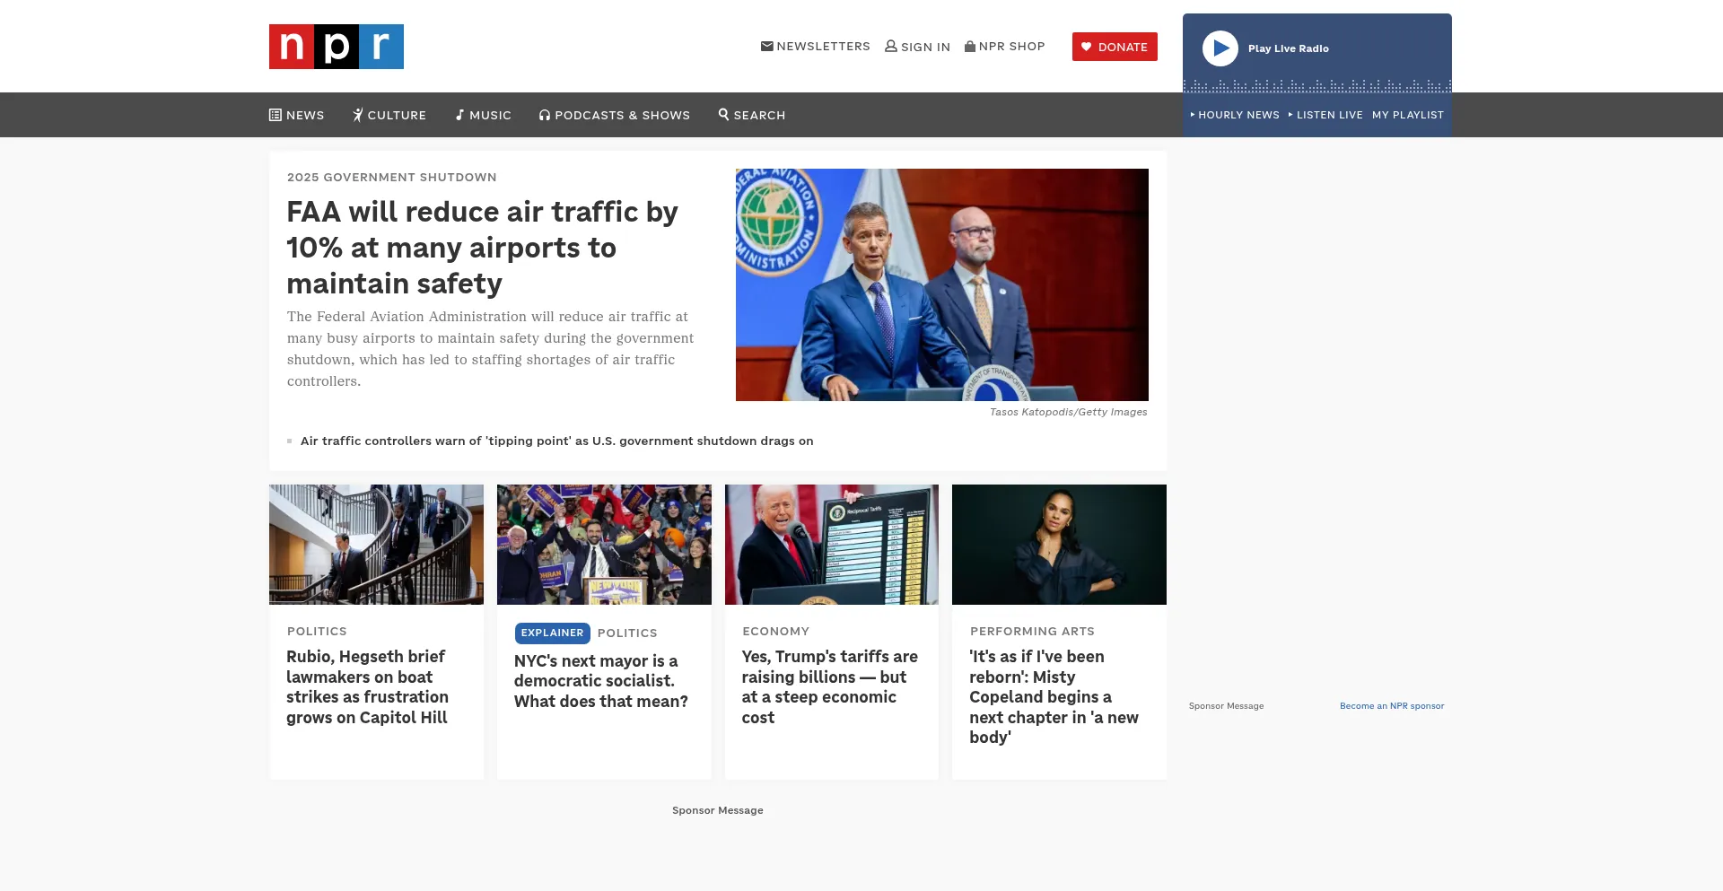
Task: Click the Music note icon
Action: 459,115
